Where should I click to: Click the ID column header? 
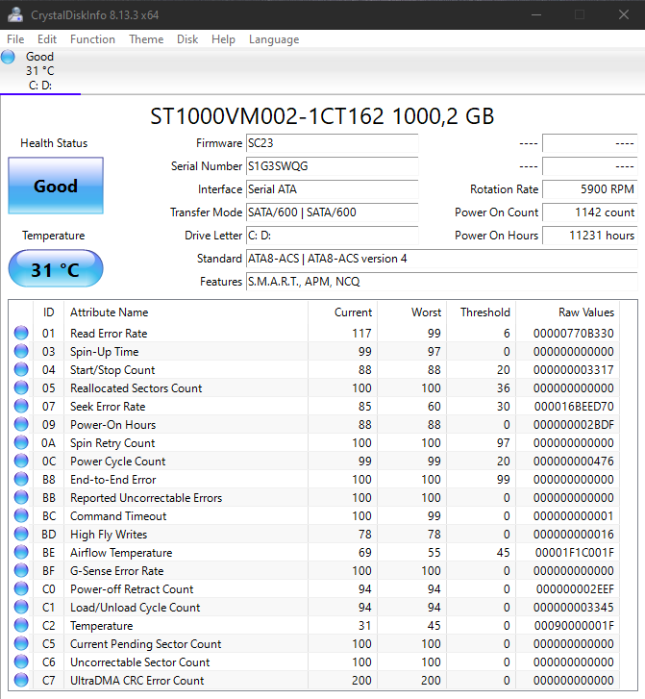pyautogui.click(x=49, y=312)
